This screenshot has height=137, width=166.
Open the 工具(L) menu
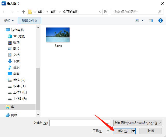[101, 131]
